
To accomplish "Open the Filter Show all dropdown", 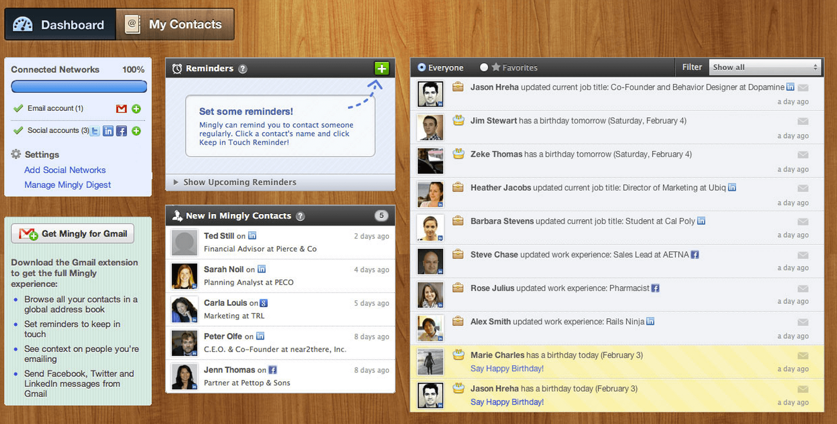I will [765, 67].
